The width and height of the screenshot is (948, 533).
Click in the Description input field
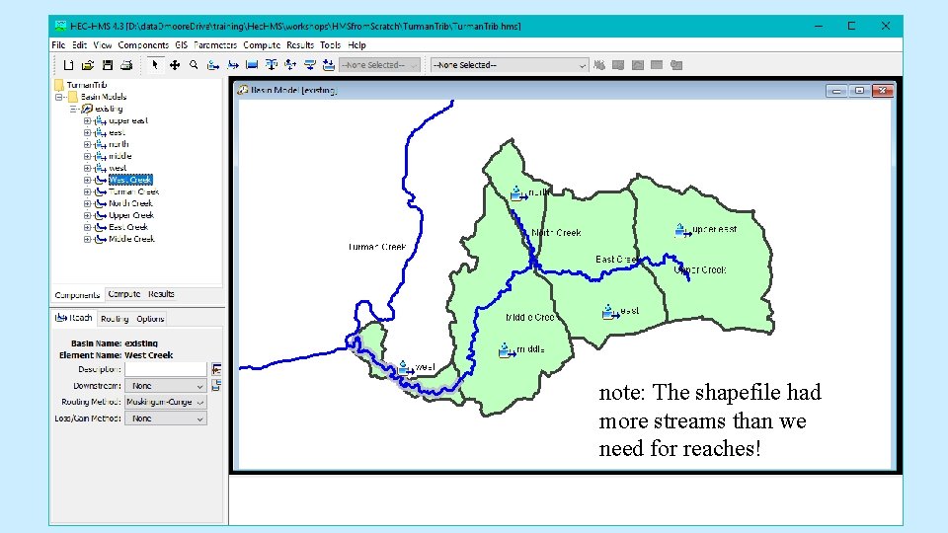point(166,369)
